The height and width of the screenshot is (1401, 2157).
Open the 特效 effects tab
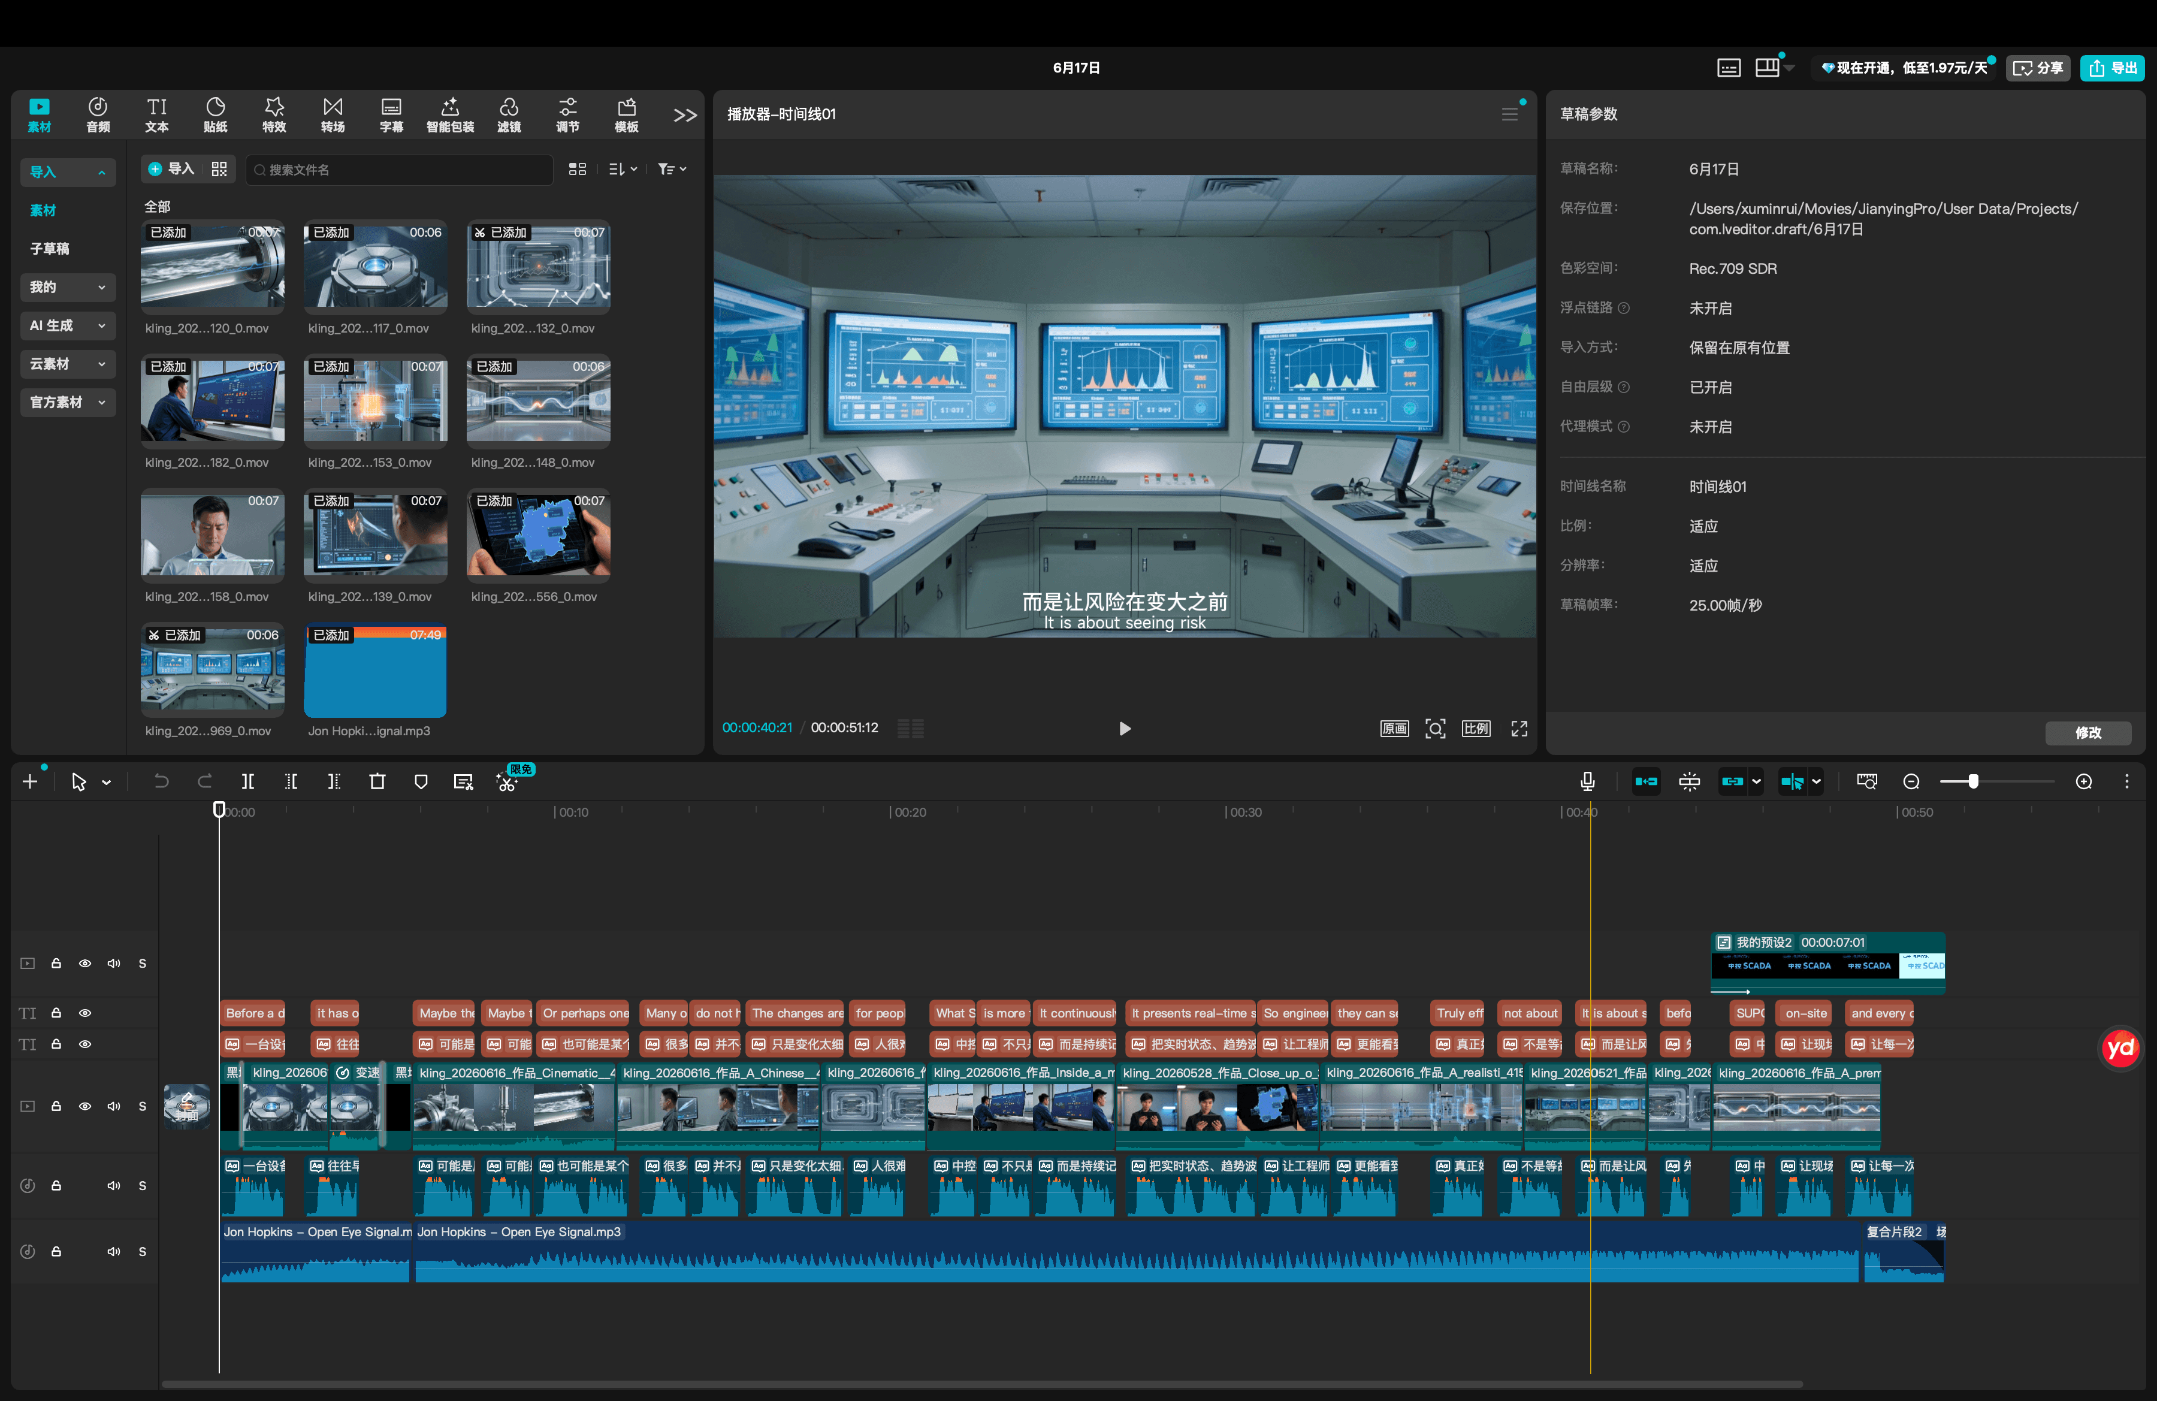[x=274, y=115]
